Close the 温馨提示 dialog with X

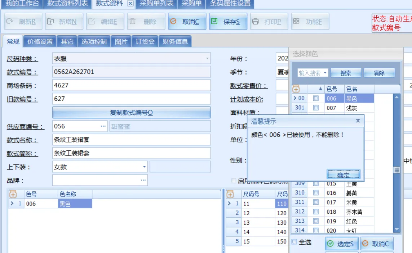pyautogui.click(x=358, y=121)
